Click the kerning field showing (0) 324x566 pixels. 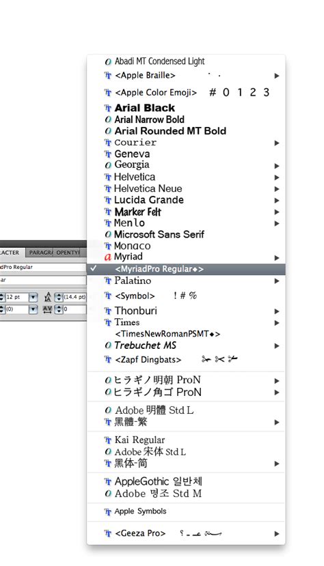pos(16,309)
